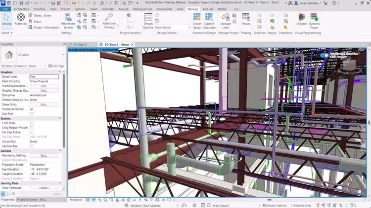Launch Dynamo visual programming

tap(302, 19)
